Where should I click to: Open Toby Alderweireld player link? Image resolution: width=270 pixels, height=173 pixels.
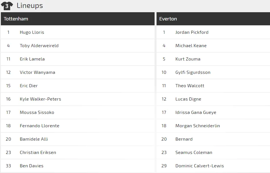(x=39, y=46)
